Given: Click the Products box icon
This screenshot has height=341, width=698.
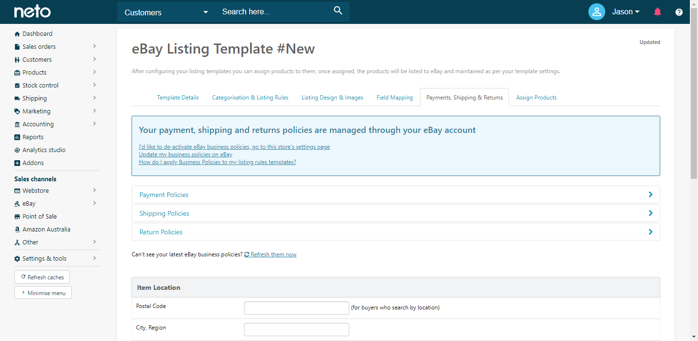Looking at the screenshot, I should pos(17,73).
